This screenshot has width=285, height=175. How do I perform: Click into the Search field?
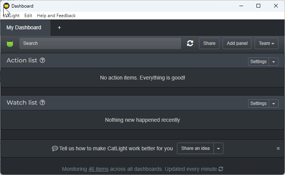tap(100, 43)
